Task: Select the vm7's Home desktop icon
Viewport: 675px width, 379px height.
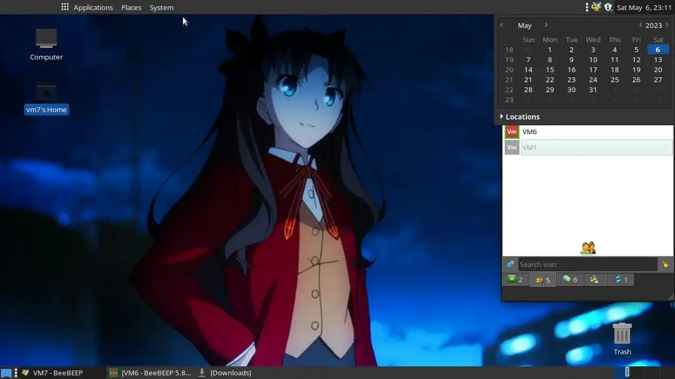Action: [x=46, y=99]
